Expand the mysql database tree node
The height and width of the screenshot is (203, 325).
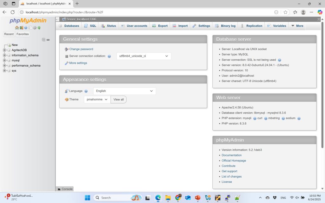(4, 60)
